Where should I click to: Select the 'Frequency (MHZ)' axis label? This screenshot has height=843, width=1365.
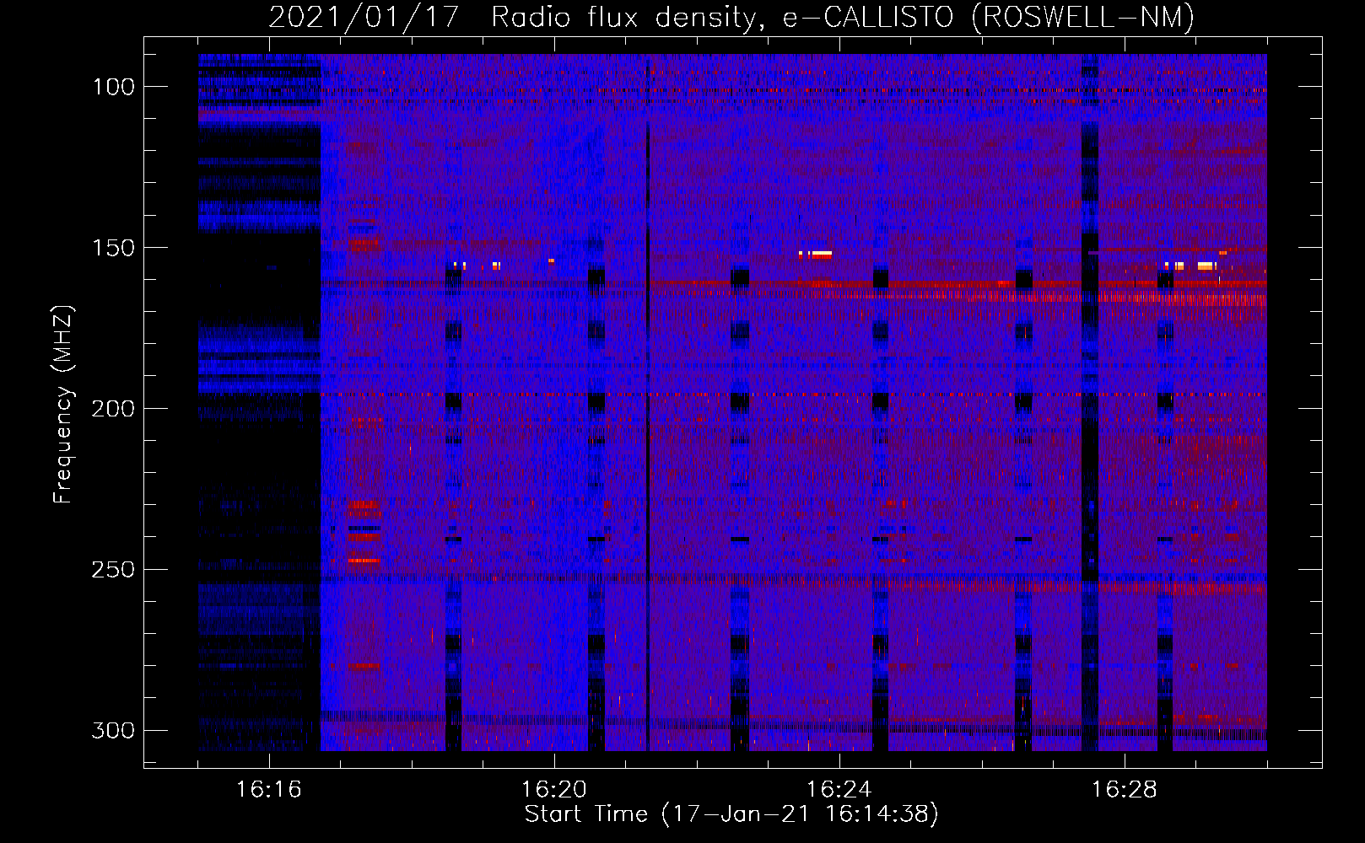click(63, 404)
